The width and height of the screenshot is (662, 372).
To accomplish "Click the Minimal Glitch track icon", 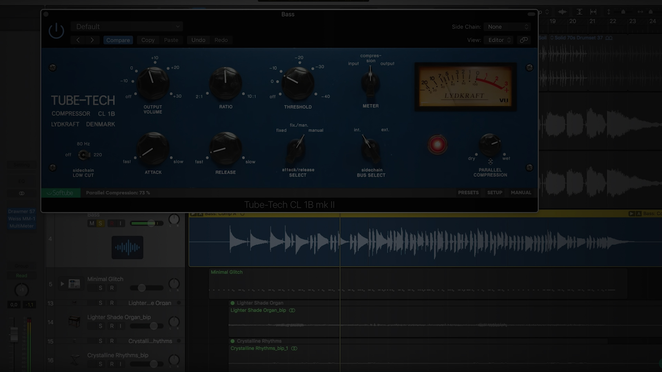I will click(74, 284).
